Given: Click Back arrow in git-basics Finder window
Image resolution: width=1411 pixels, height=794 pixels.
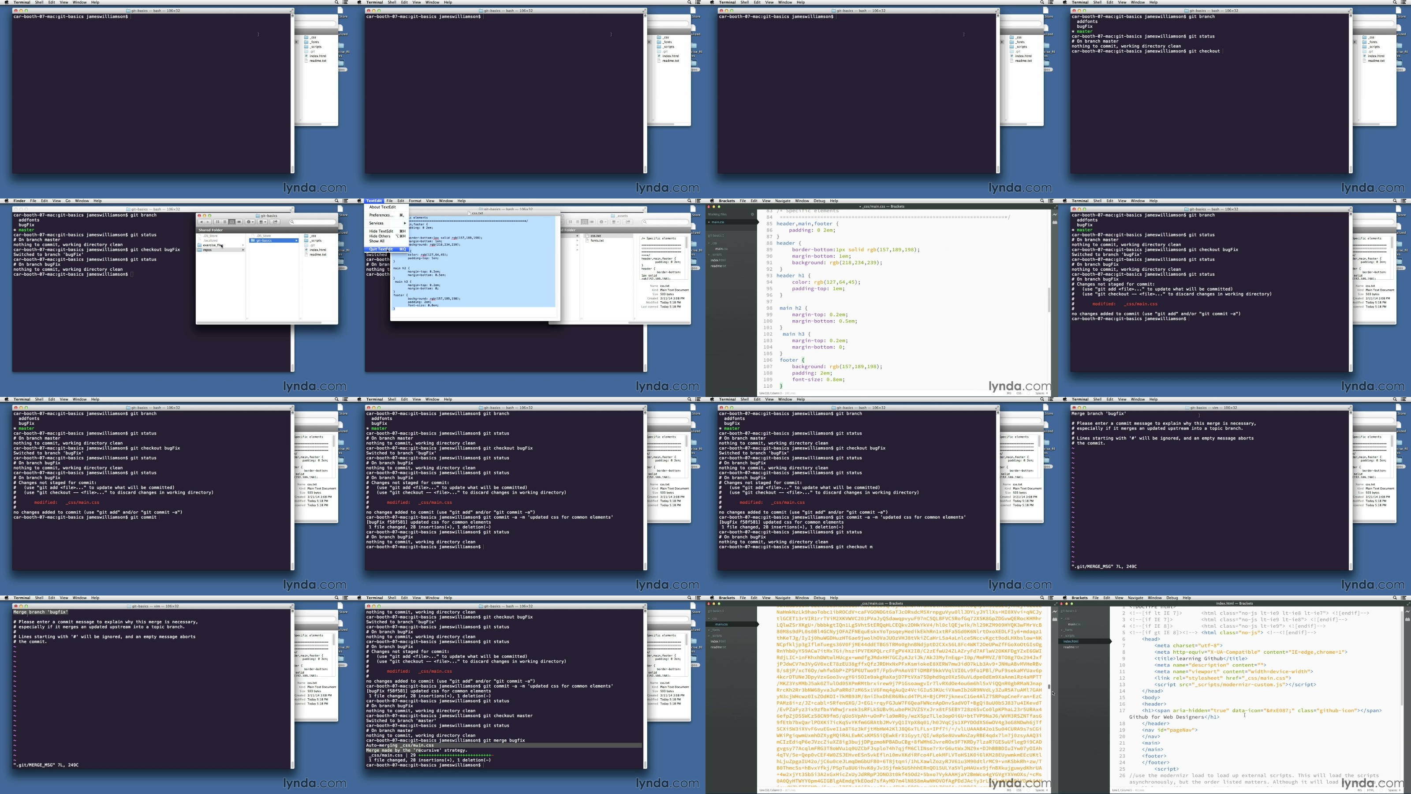Looking at the screenshot, I should 202,222.
